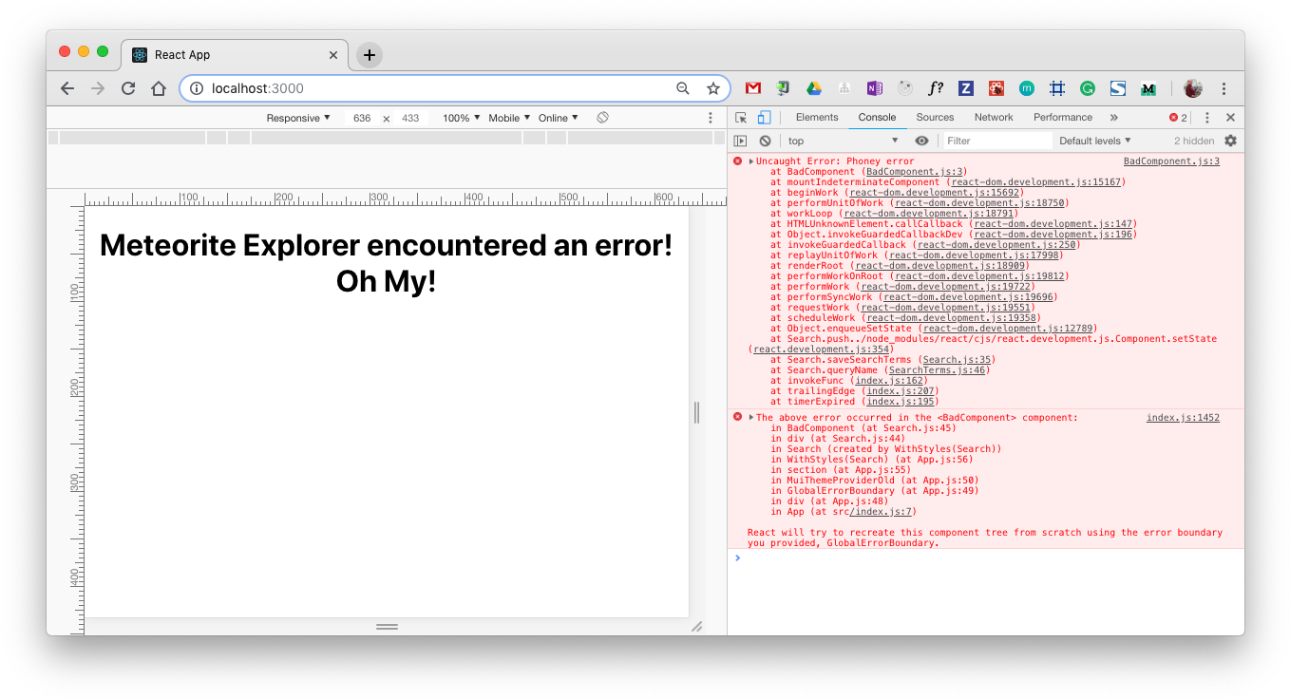1290x699 pixels.
Task: Clear the console with the ban icon
Action: 765,141
